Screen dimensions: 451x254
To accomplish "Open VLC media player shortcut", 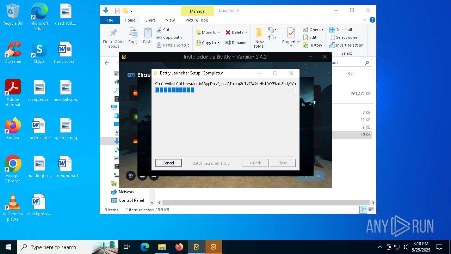I will point(13,207).
